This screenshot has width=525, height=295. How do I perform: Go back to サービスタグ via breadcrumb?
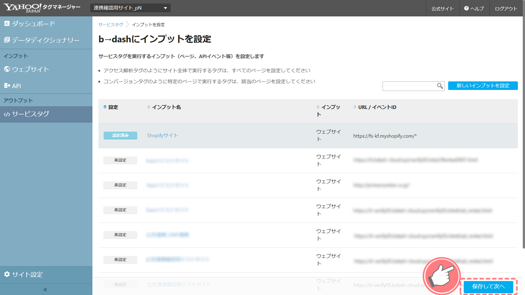tap(111, 25)
